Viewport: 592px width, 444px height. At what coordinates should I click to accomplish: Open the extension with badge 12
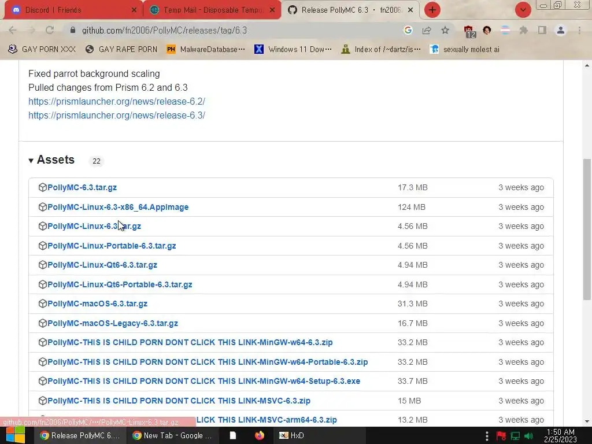pyautogui.click(x=469, y=31)
